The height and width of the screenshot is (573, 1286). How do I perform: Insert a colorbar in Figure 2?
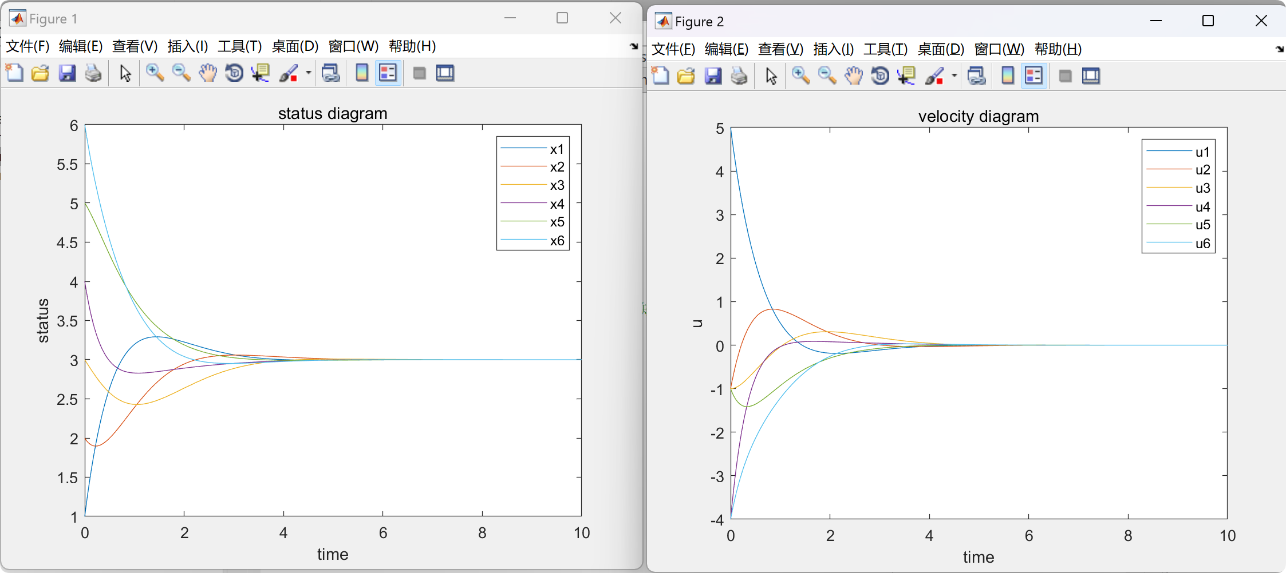pos(1008,75)
